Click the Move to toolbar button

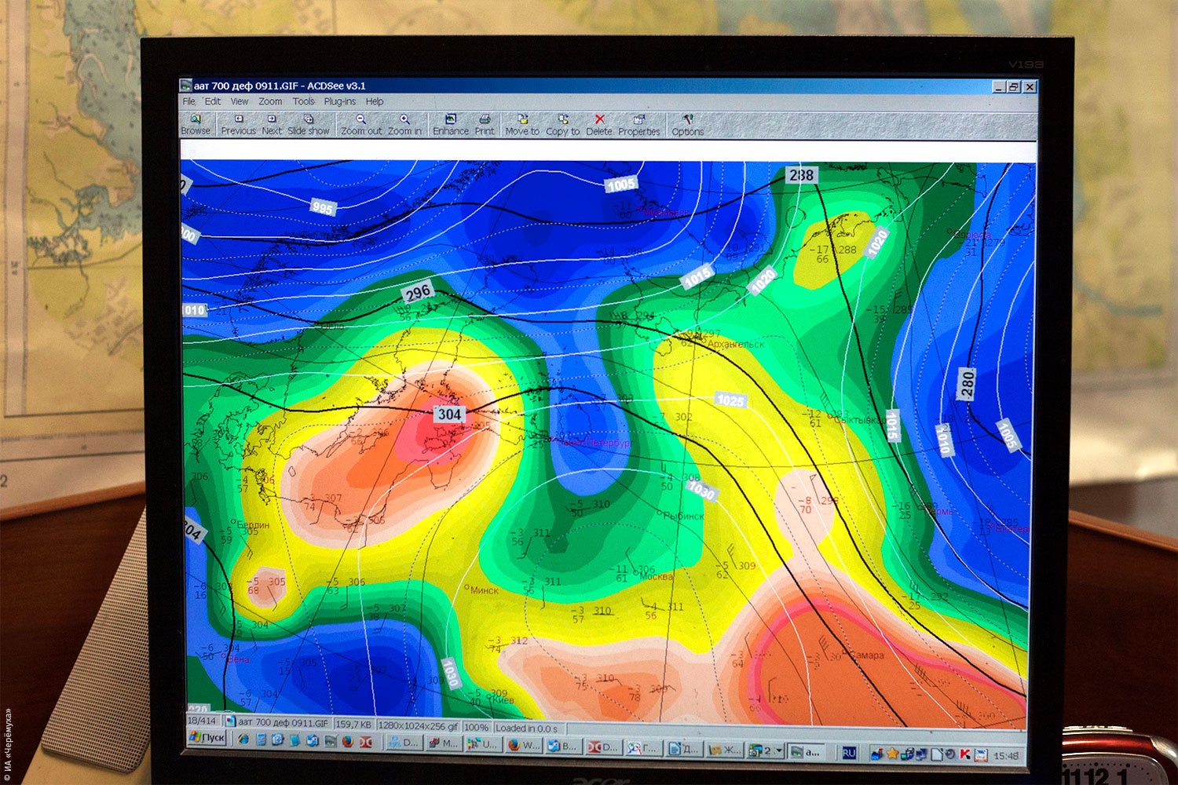[522, 125]
